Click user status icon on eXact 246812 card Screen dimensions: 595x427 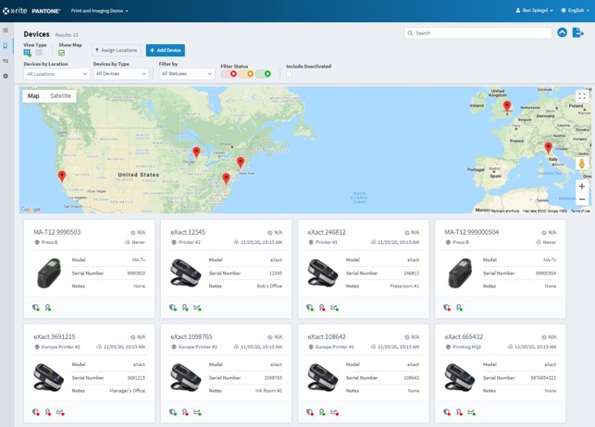pos(322,307)
